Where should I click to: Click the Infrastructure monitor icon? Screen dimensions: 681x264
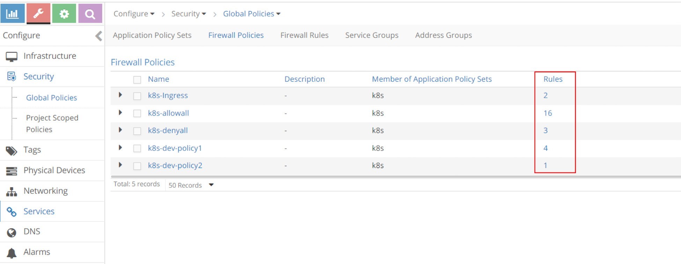coord(12,57)
